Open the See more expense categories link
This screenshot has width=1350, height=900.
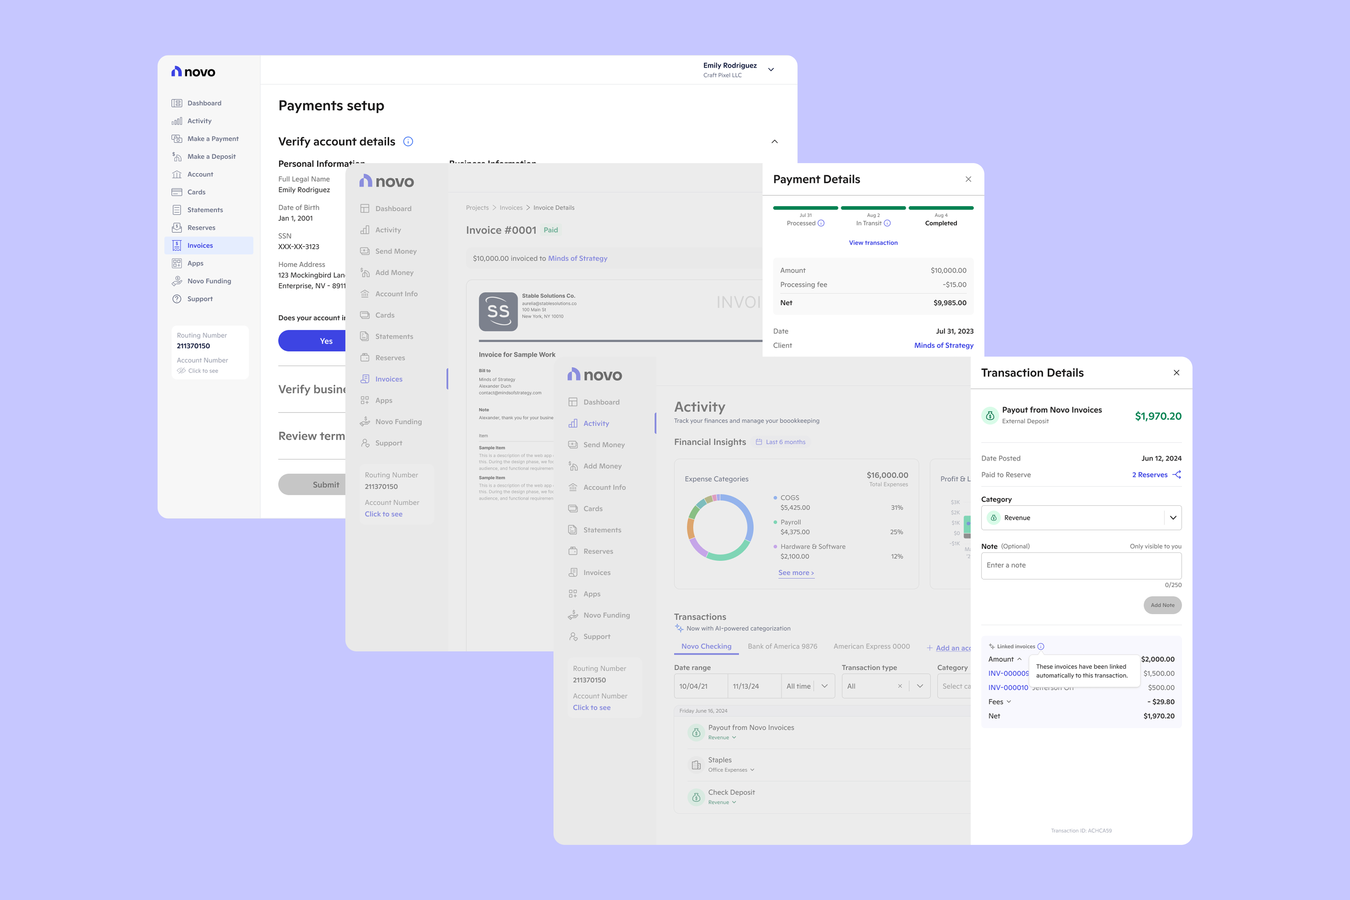795,573
